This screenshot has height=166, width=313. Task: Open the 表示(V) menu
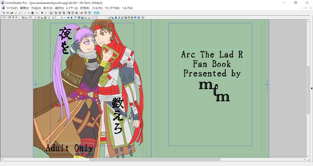point(48,8)
